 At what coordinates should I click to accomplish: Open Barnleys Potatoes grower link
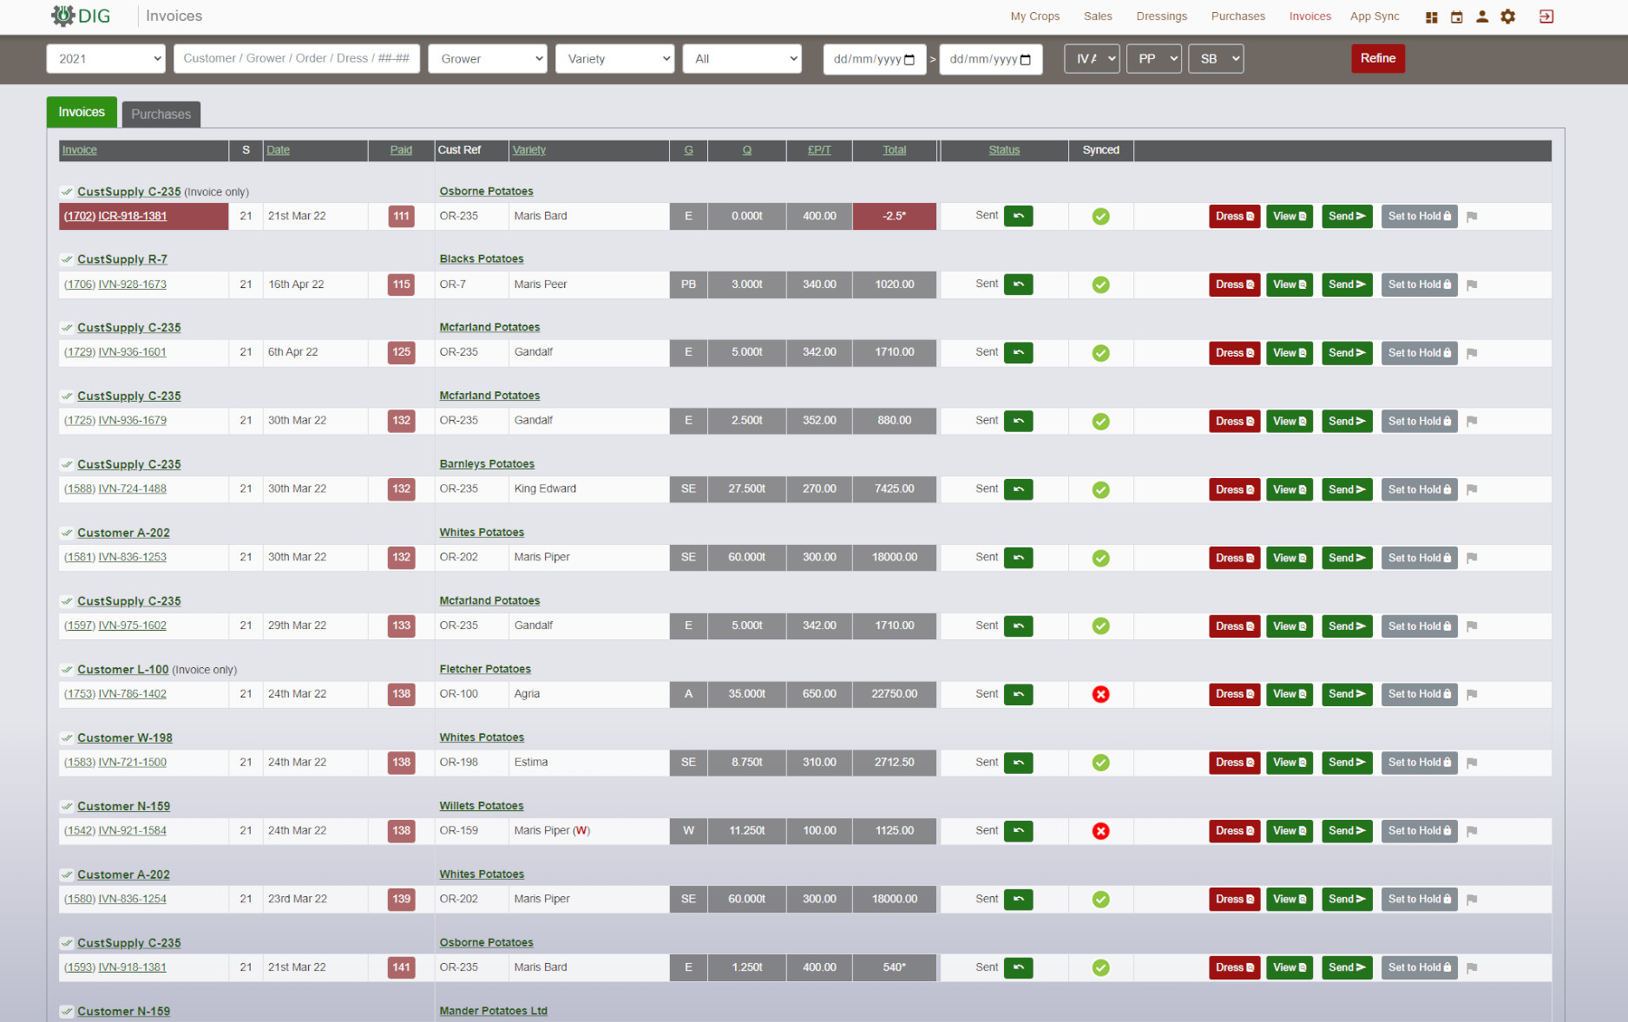pyautogui.click(x=487, y=464)
